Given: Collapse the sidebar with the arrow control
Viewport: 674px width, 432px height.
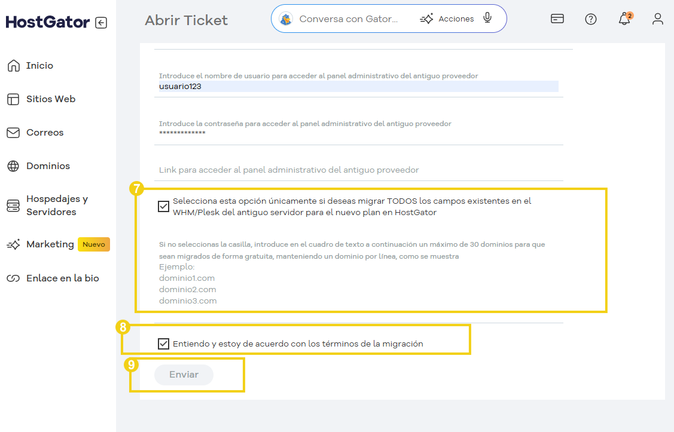Looking at the screenshot, I should coord(102,22).
